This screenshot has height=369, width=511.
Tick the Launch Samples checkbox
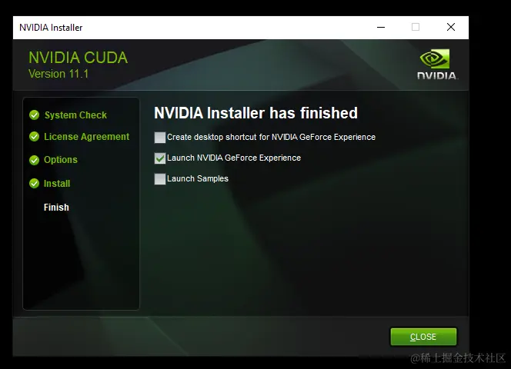coord(160,179)
